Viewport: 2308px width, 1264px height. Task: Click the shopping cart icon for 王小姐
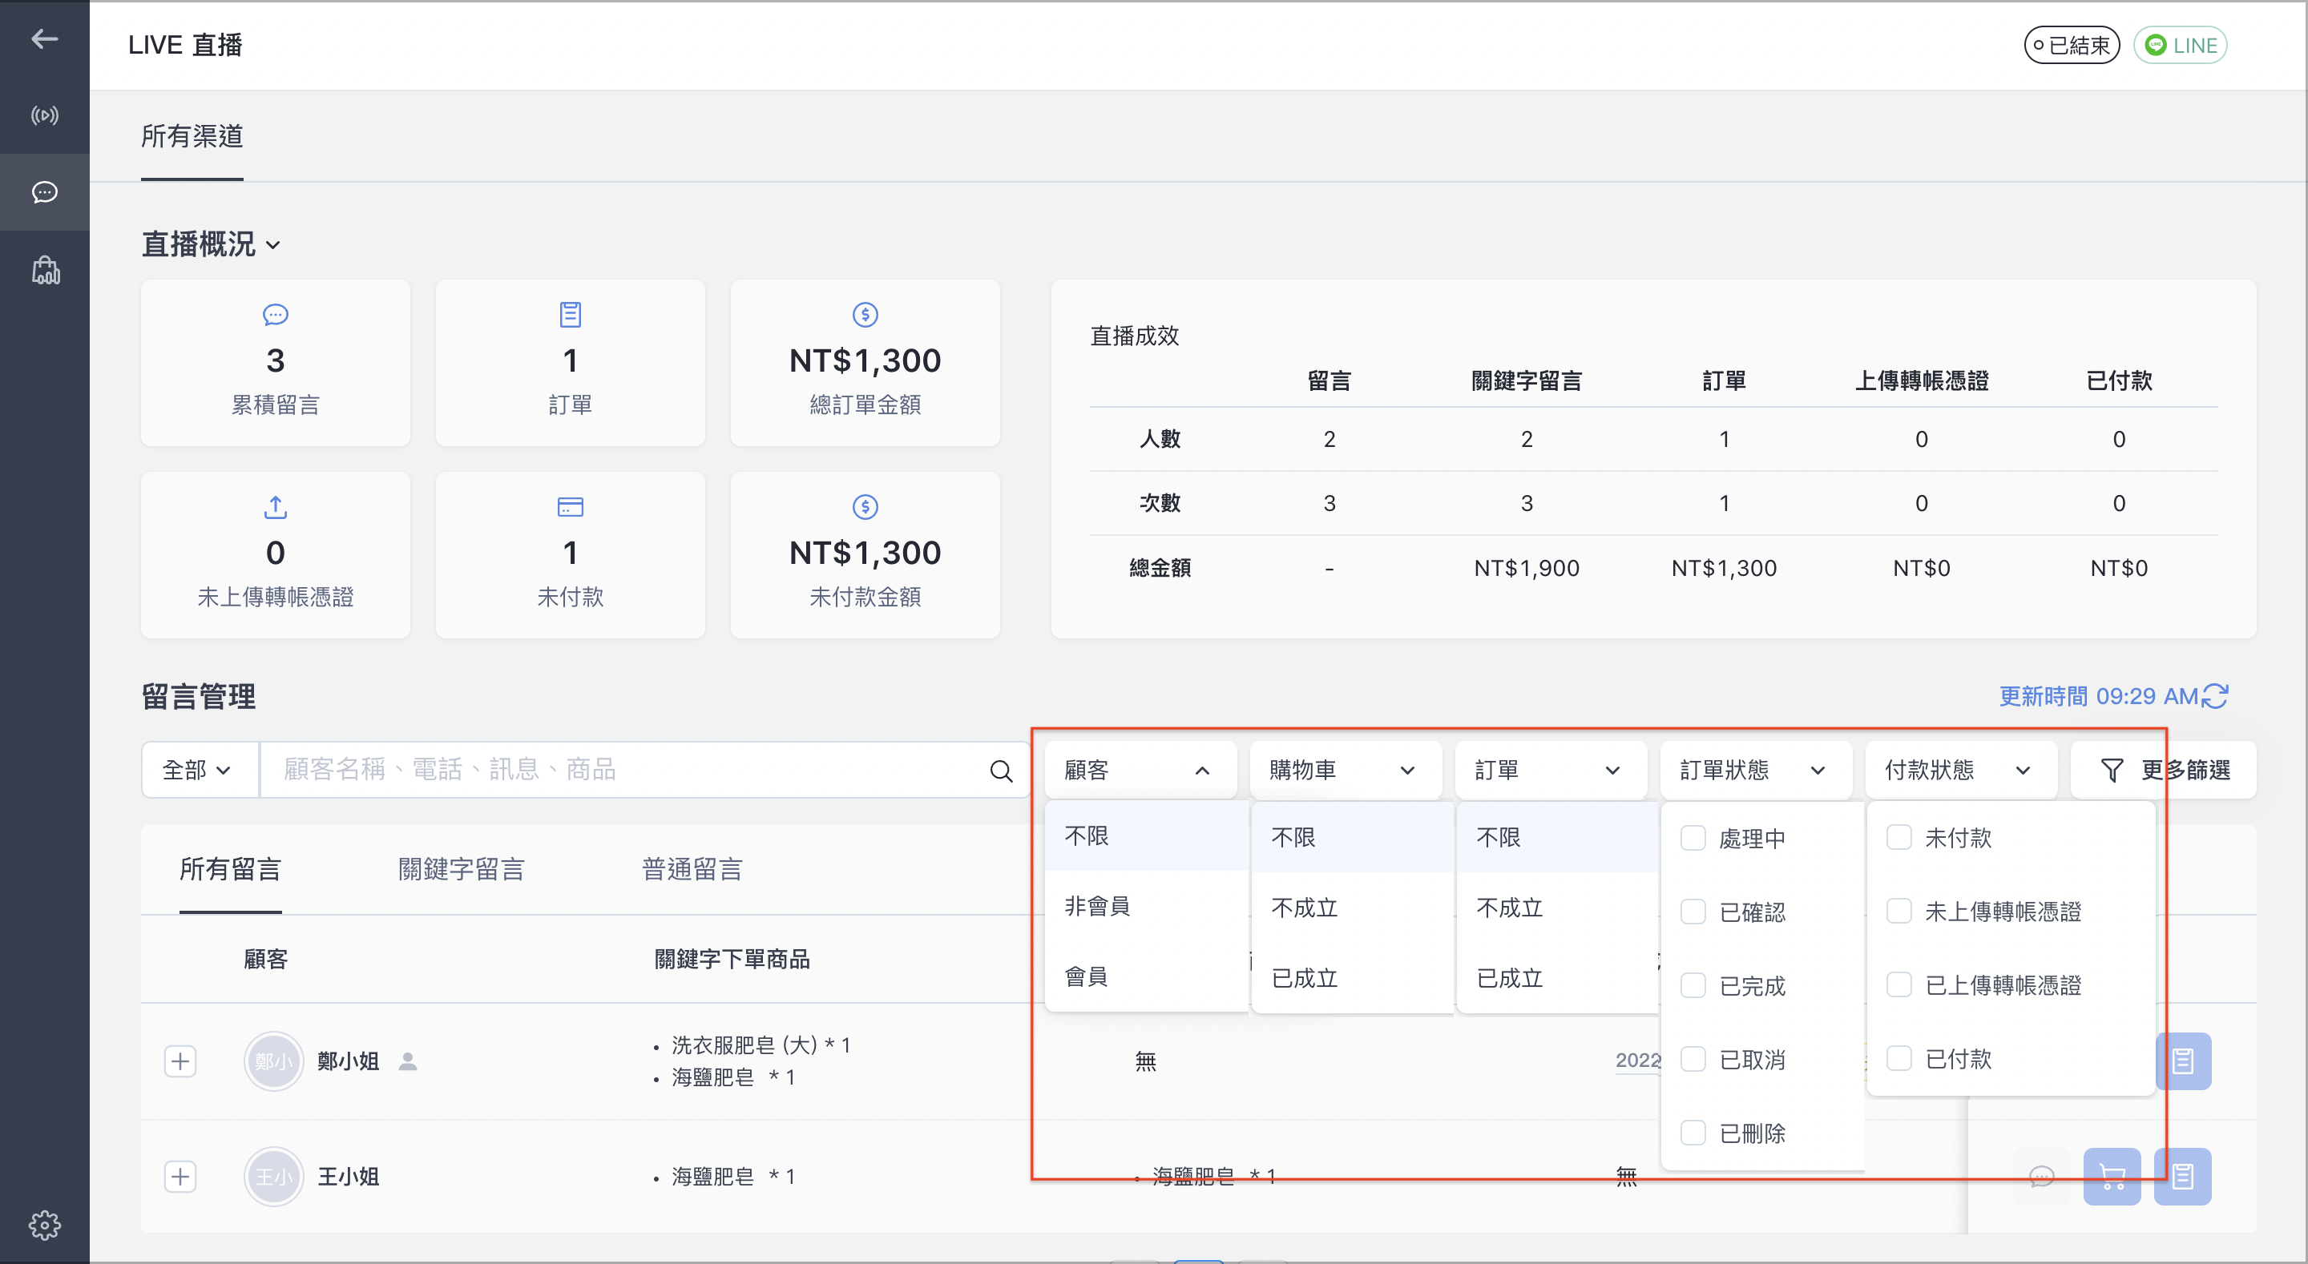point(2112,1176)
